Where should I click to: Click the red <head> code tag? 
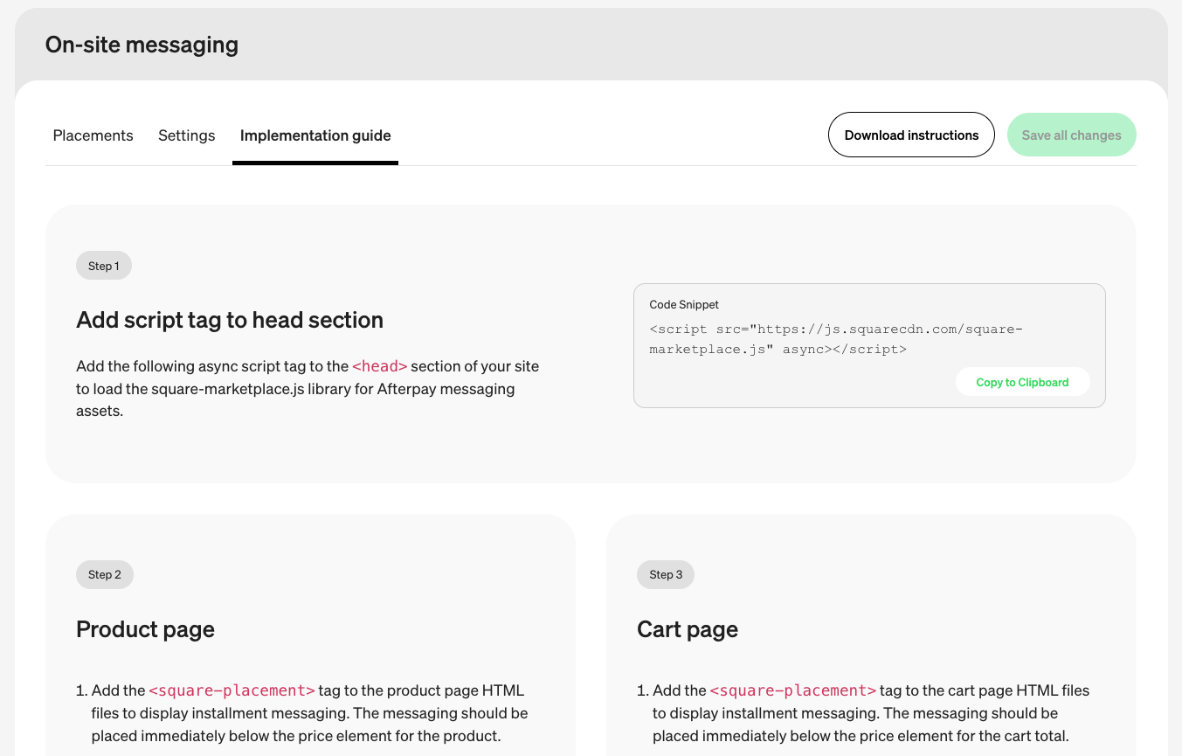tap(379, 366)
